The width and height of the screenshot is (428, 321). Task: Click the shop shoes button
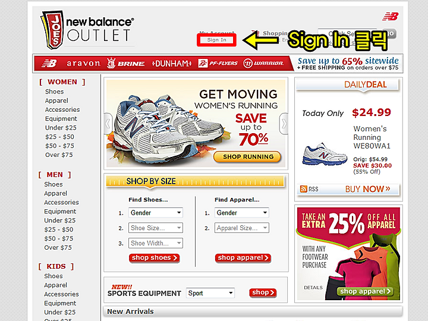click(154, 258)
